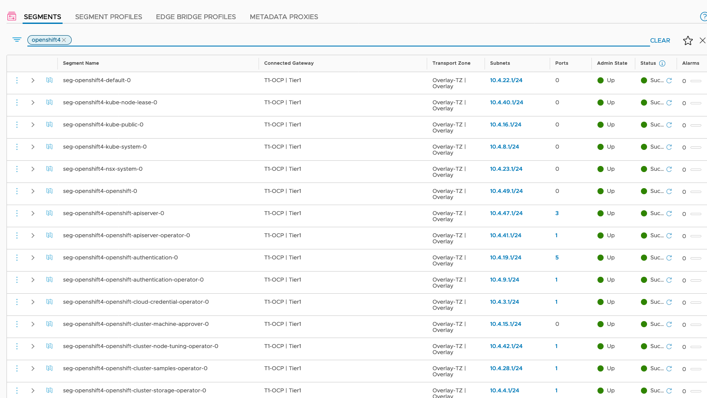Refresh status of seg-openshift4-nsx-system-0

pos(669,169)
